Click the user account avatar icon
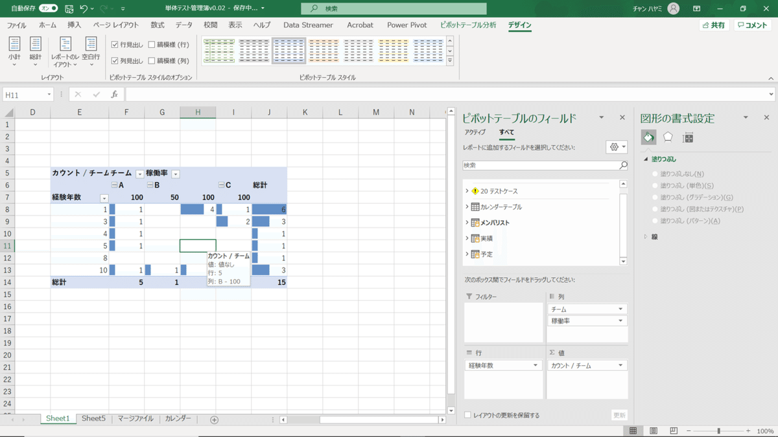This screenshot has width=778, height=437. 674,8
